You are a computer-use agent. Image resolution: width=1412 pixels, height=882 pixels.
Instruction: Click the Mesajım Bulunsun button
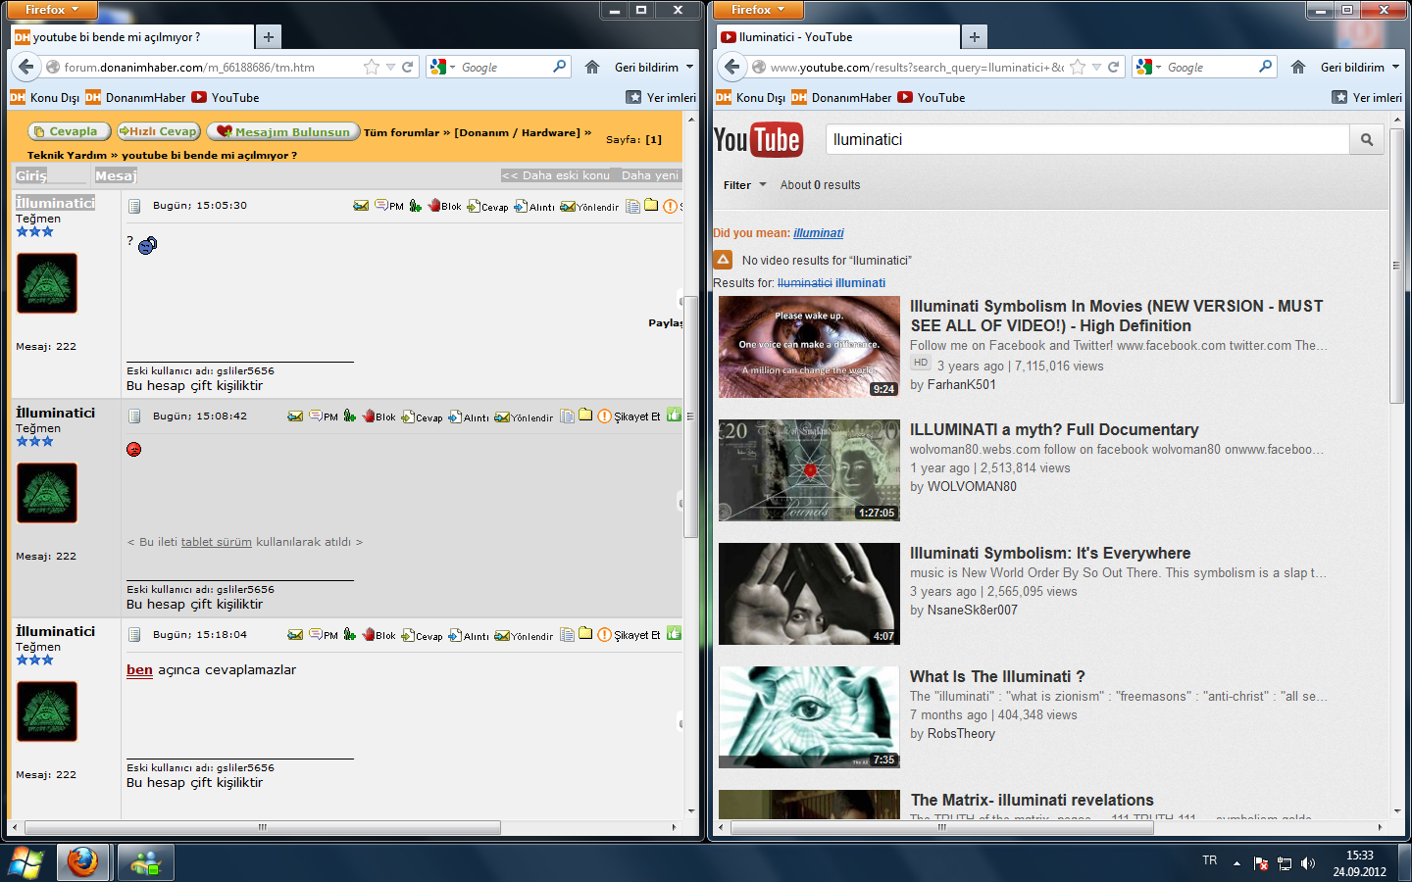[x=283, y=131]
